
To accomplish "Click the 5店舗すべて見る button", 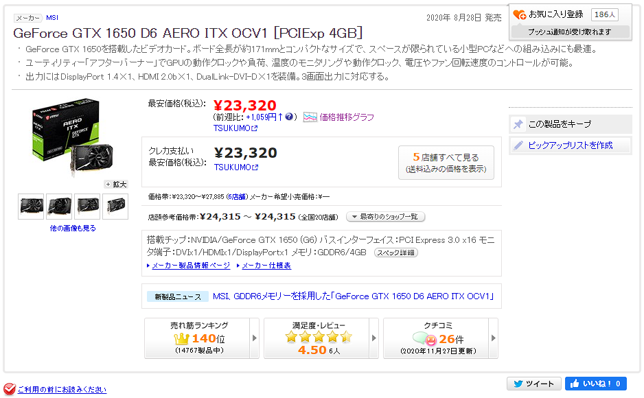I will coord(446,163).
